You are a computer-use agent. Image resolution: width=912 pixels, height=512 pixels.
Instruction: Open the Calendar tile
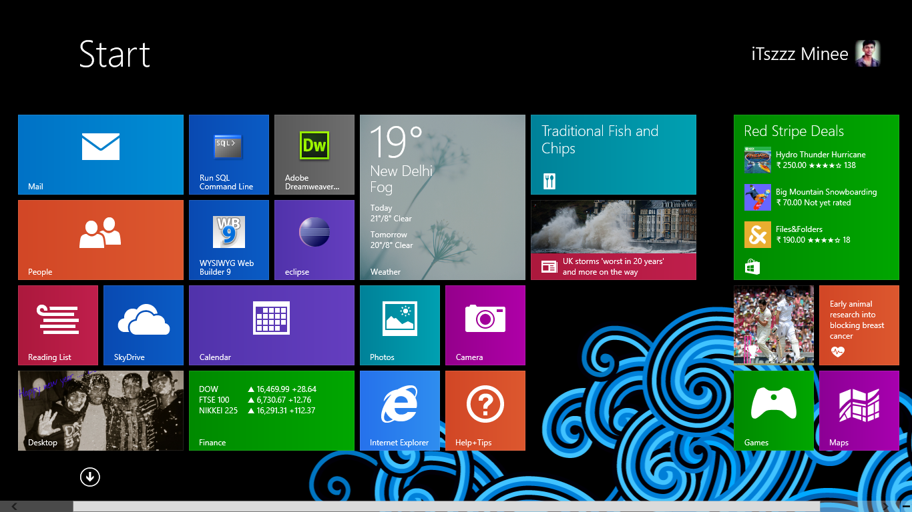point(272,325)
